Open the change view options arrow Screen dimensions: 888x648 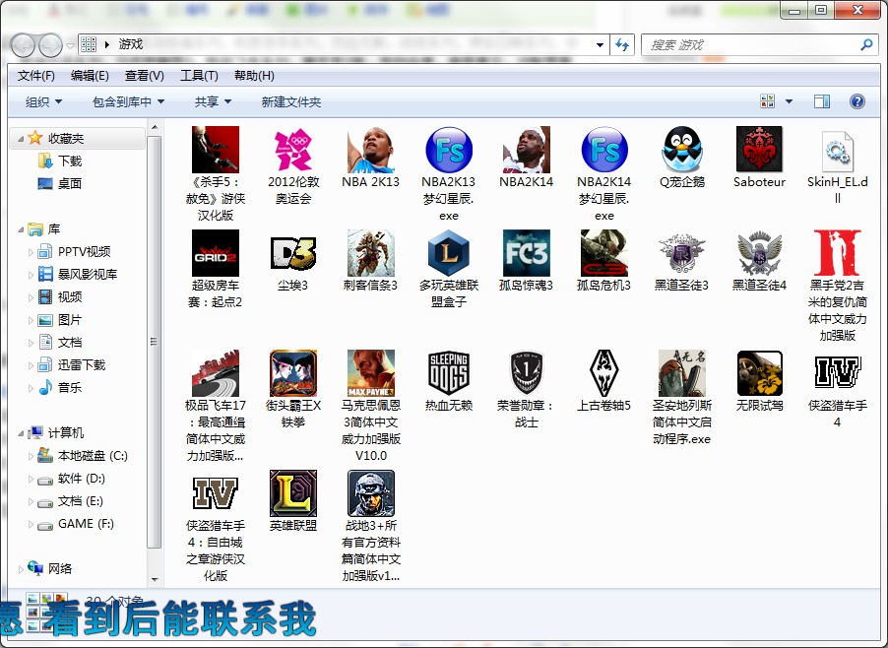point(790,101)
